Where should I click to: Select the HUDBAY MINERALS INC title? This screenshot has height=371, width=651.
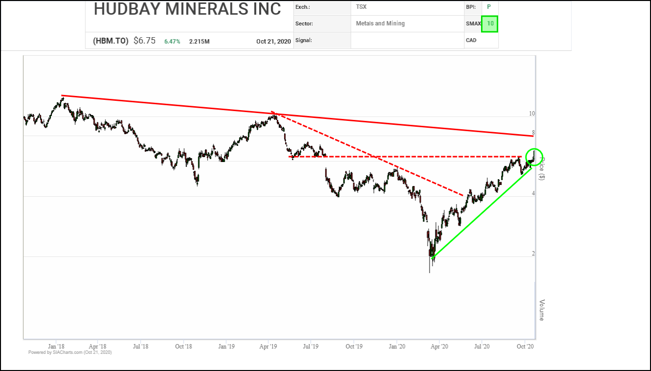click(187, 9)
